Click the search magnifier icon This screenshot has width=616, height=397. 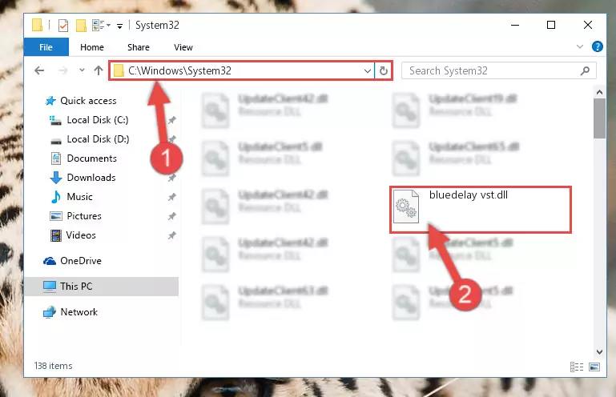[x=585, y=70]
